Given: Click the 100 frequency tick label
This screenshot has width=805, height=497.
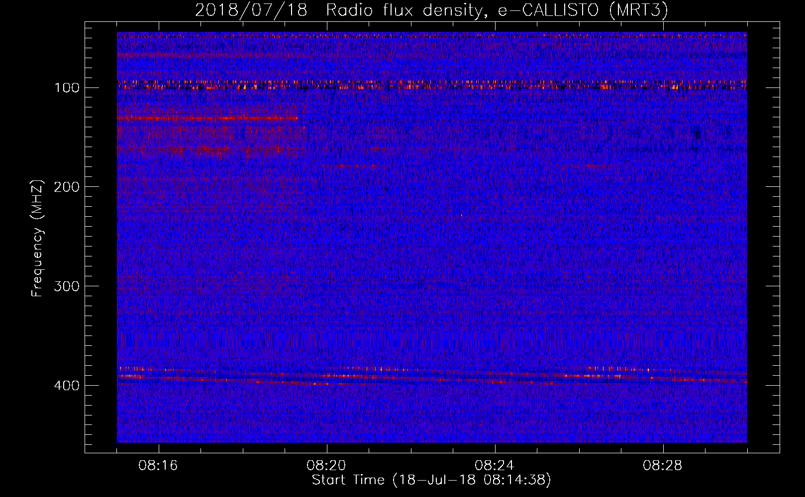Looking at the screenshot, I should pos(67,88).
